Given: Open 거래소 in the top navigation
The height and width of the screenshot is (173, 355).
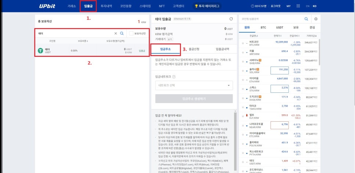Looking at the screenshot, I should click(x=72, y=6).
